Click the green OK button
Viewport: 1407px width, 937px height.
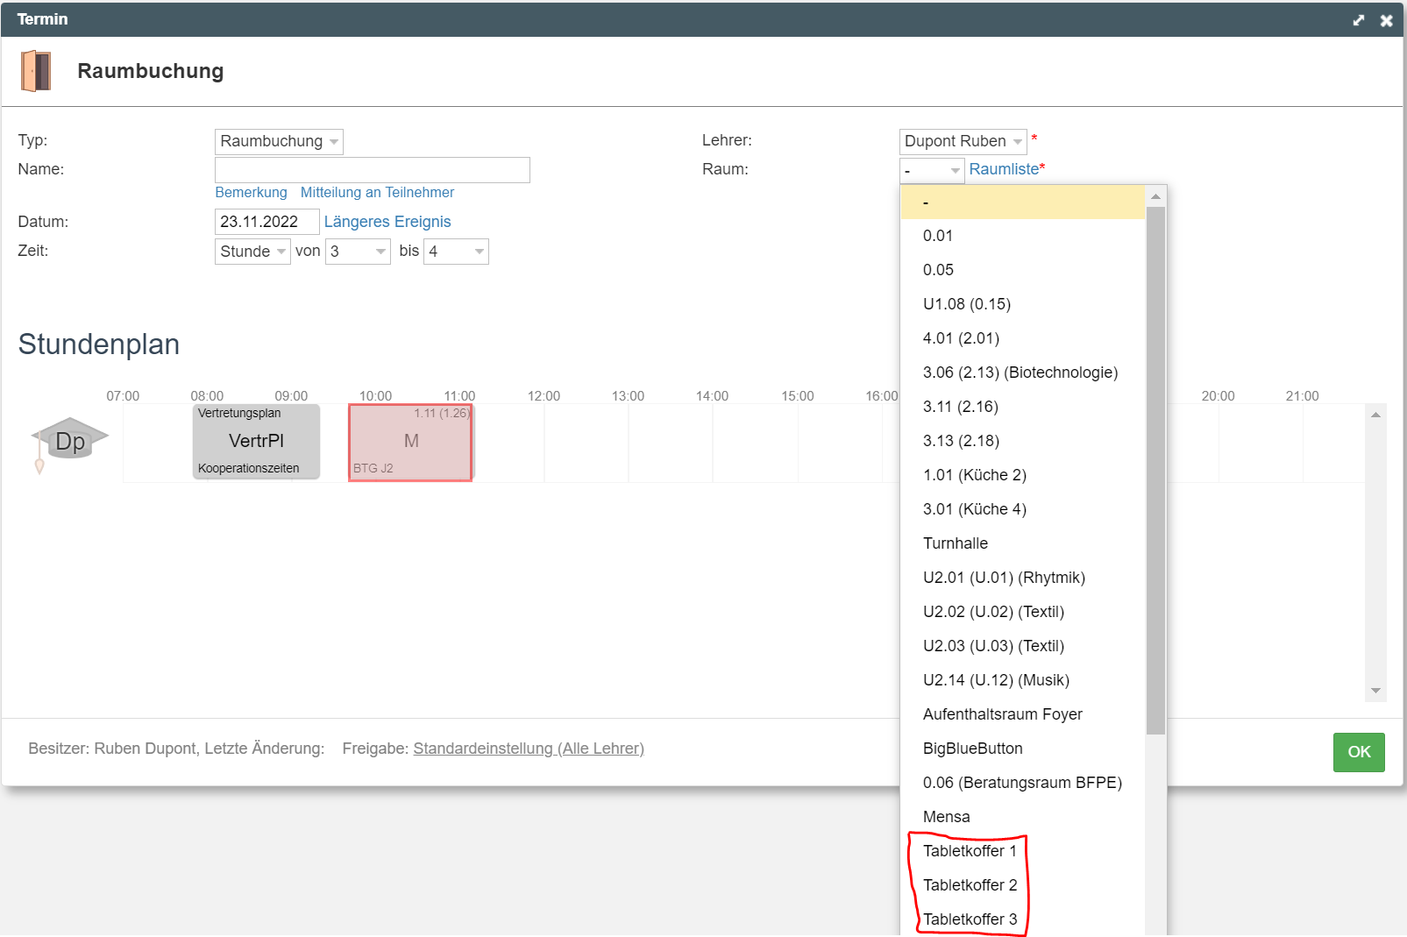pos(1359,752)
